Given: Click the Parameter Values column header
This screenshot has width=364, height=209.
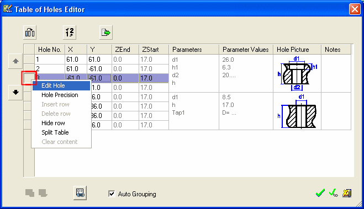Looking at the screenshot, I should coord(246,50).
